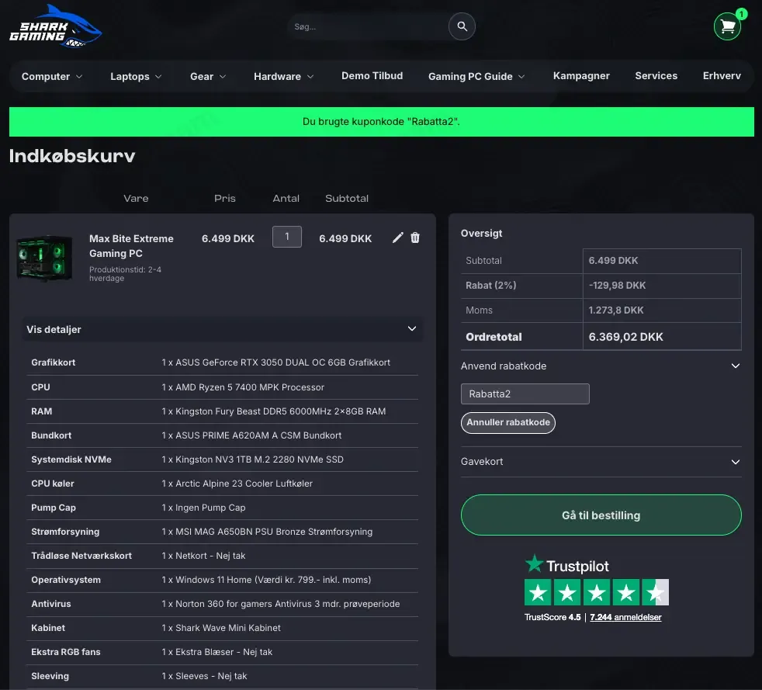Viewport: 762px width, 690px height.
Task: Open the Erhverv page
Action: pyautogui.click(x=722, y=76)
